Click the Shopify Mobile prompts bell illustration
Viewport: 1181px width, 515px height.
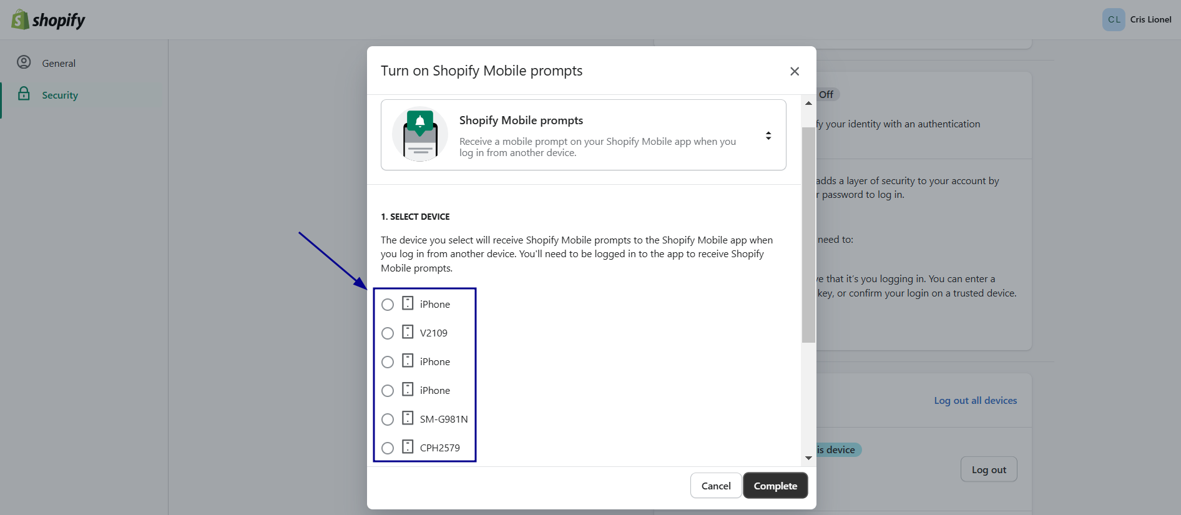coord(420,135)
